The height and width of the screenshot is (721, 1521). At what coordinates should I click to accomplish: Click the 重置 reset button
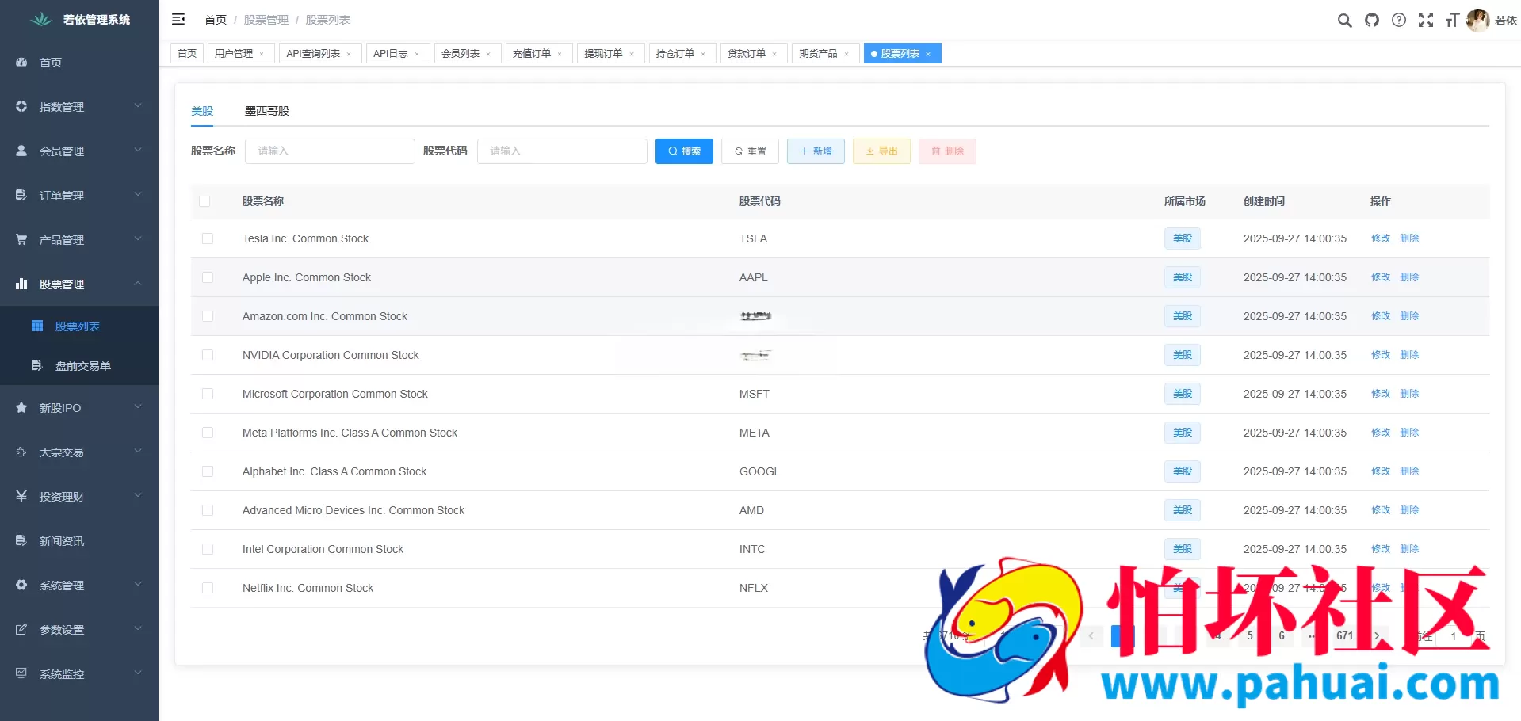[750, 151]
